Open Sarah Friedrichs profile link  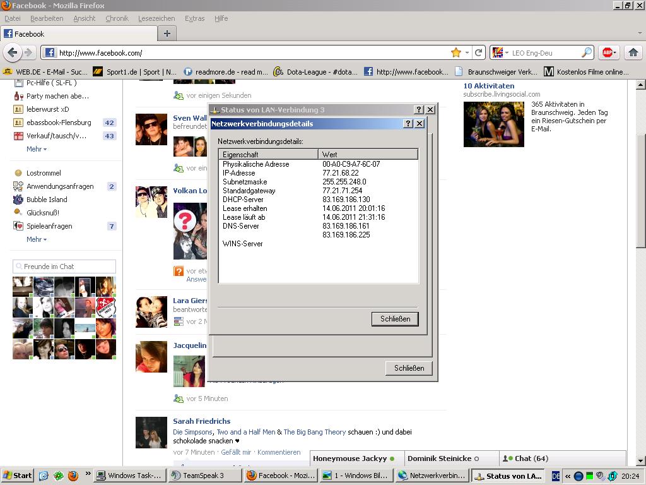201,421
